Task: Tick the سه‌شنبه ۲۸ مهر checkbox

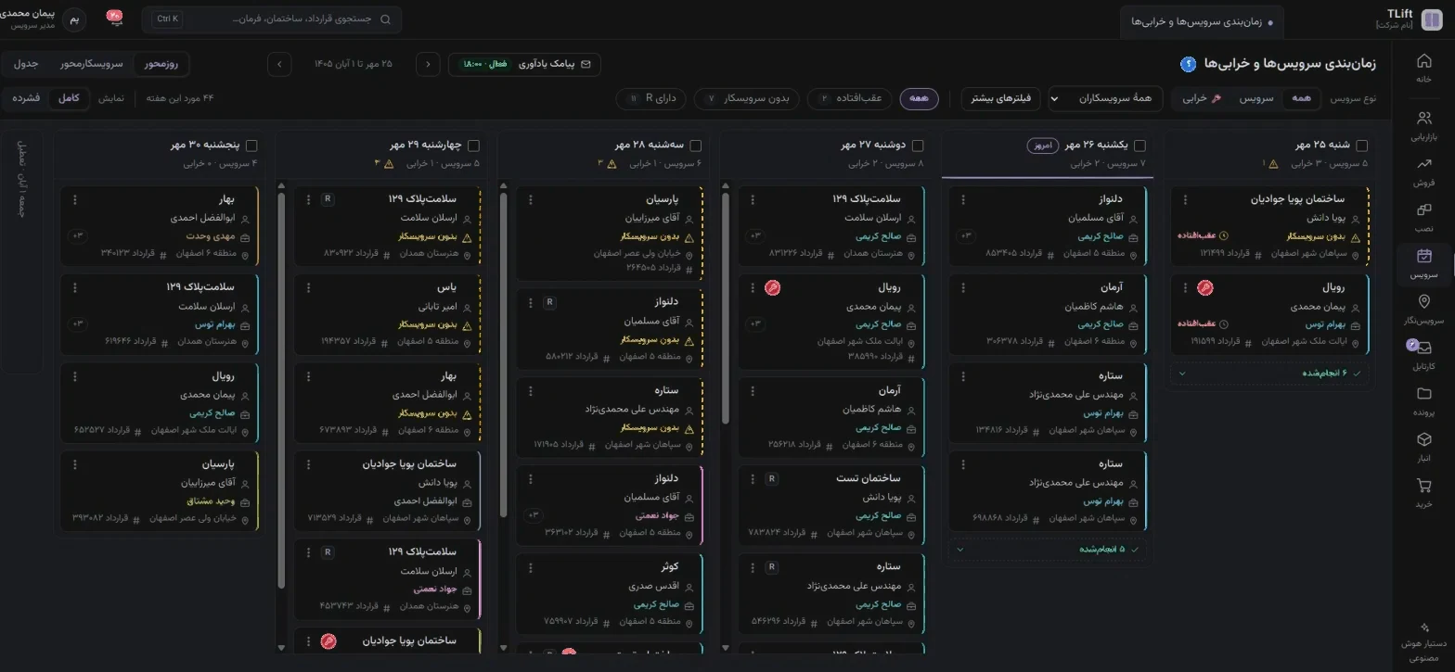Action: (x=696, y=146)
